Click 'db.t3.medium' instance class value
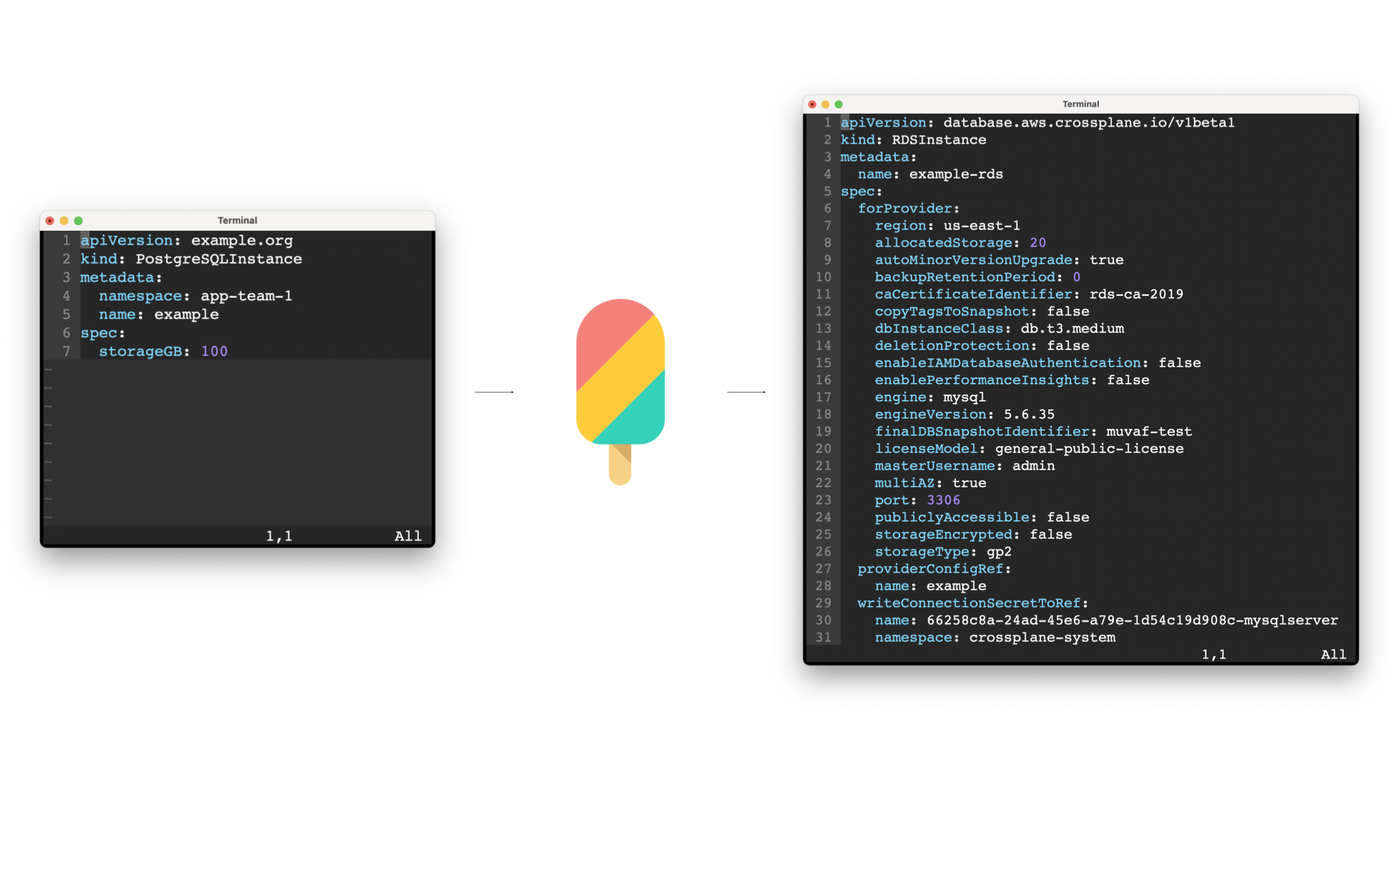Image resolution: width=1396 pixels, height=872 pixels. pyautogui.click(x=1072, y=329)
